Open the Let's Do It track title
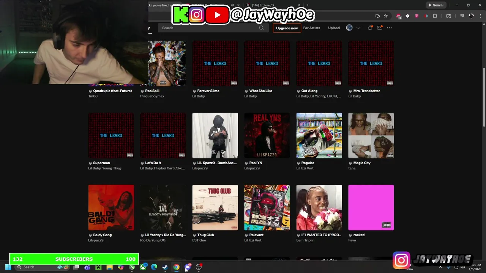486x273 pixels. coord(153,163)
